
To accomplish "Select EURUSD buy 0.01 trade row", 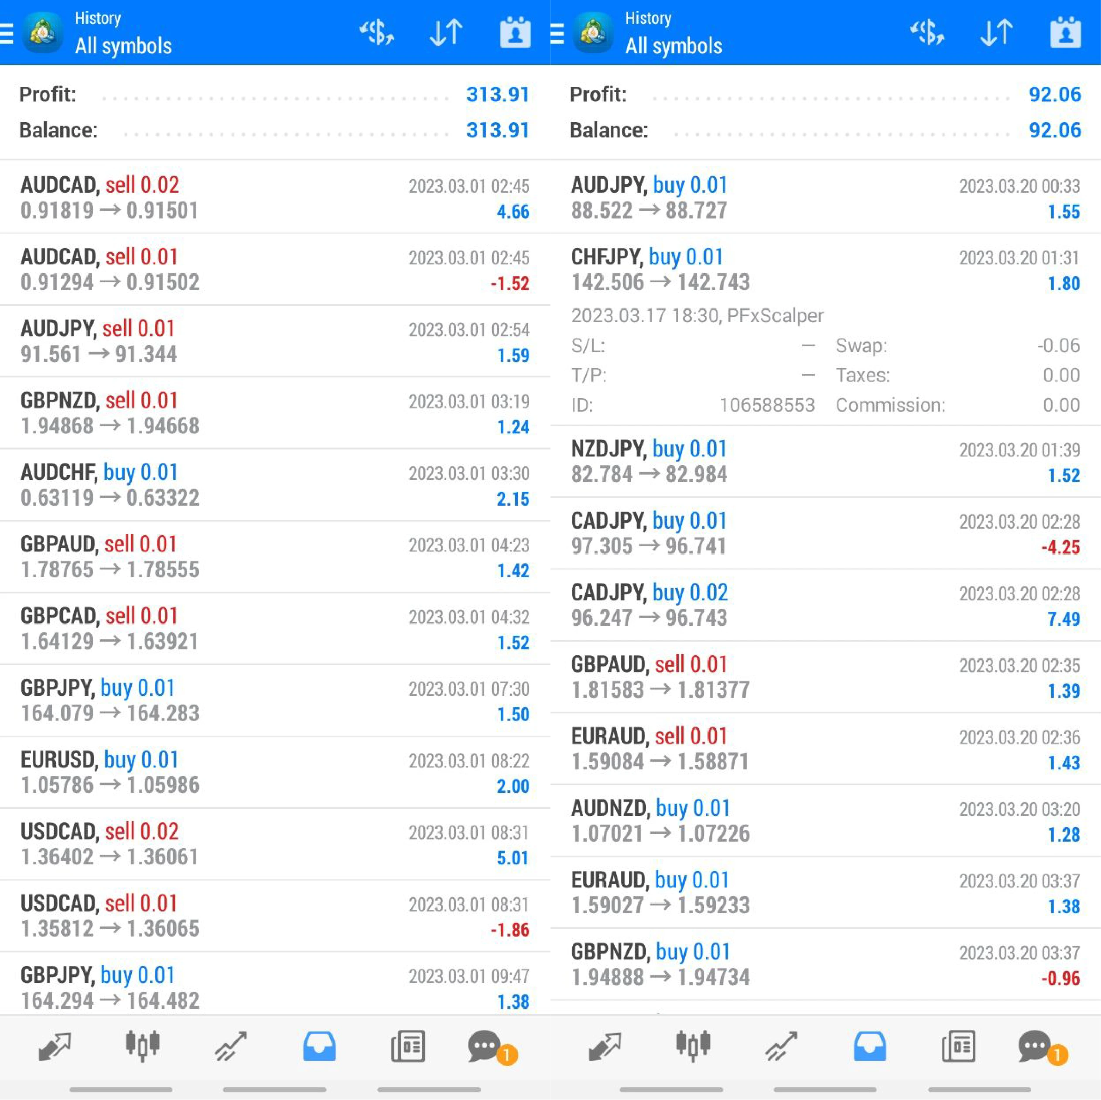I will pyautogui.click(x=275, y=772).
